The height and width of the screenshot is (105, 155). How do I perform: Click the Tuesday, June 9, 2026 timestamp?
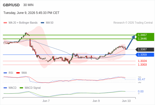(x=31, y=13)
